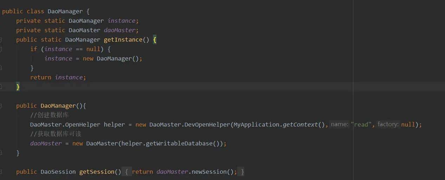Screen dimensions: 445x180
Task: Click the MyApplication class reference
Action: tap(256, 124)
